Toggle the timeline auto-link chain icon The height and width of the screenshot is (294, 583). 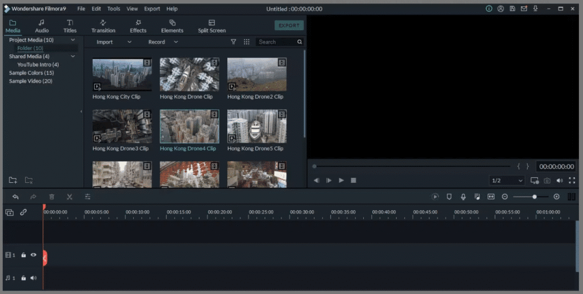[23, 212]
